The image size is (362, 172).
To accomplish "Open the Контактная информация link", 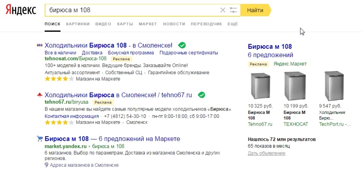I will [72, 116].
